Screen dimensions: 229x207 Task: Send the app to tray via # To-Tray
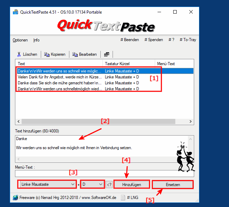(188, 40)
